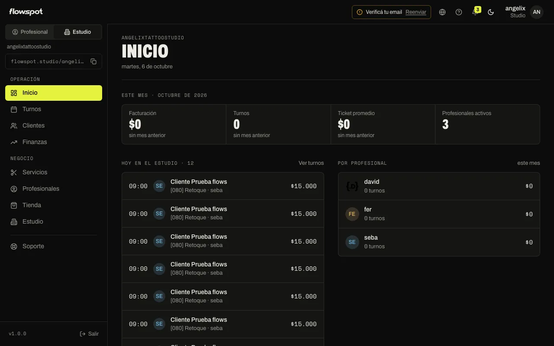Copy the flowspot.studio link icon

(x=93, y=61)
